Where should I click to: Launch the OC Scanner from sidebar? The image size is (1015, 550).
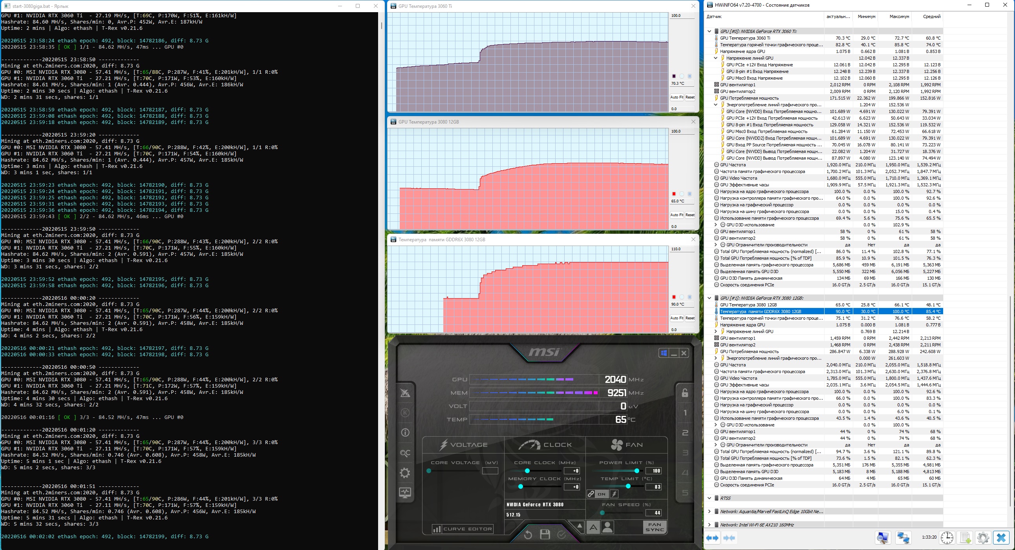[x=405, y=453]
